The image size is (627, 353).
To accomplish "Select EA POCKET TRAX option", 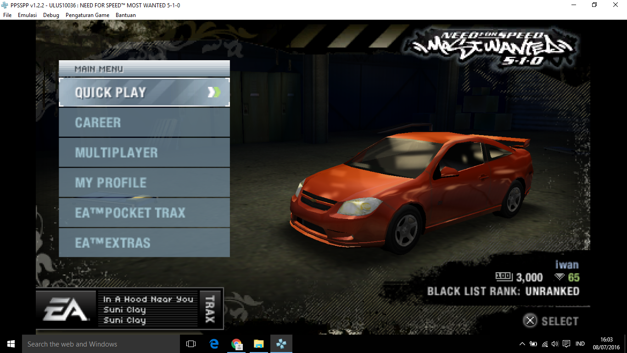I will tap(144, 212).
